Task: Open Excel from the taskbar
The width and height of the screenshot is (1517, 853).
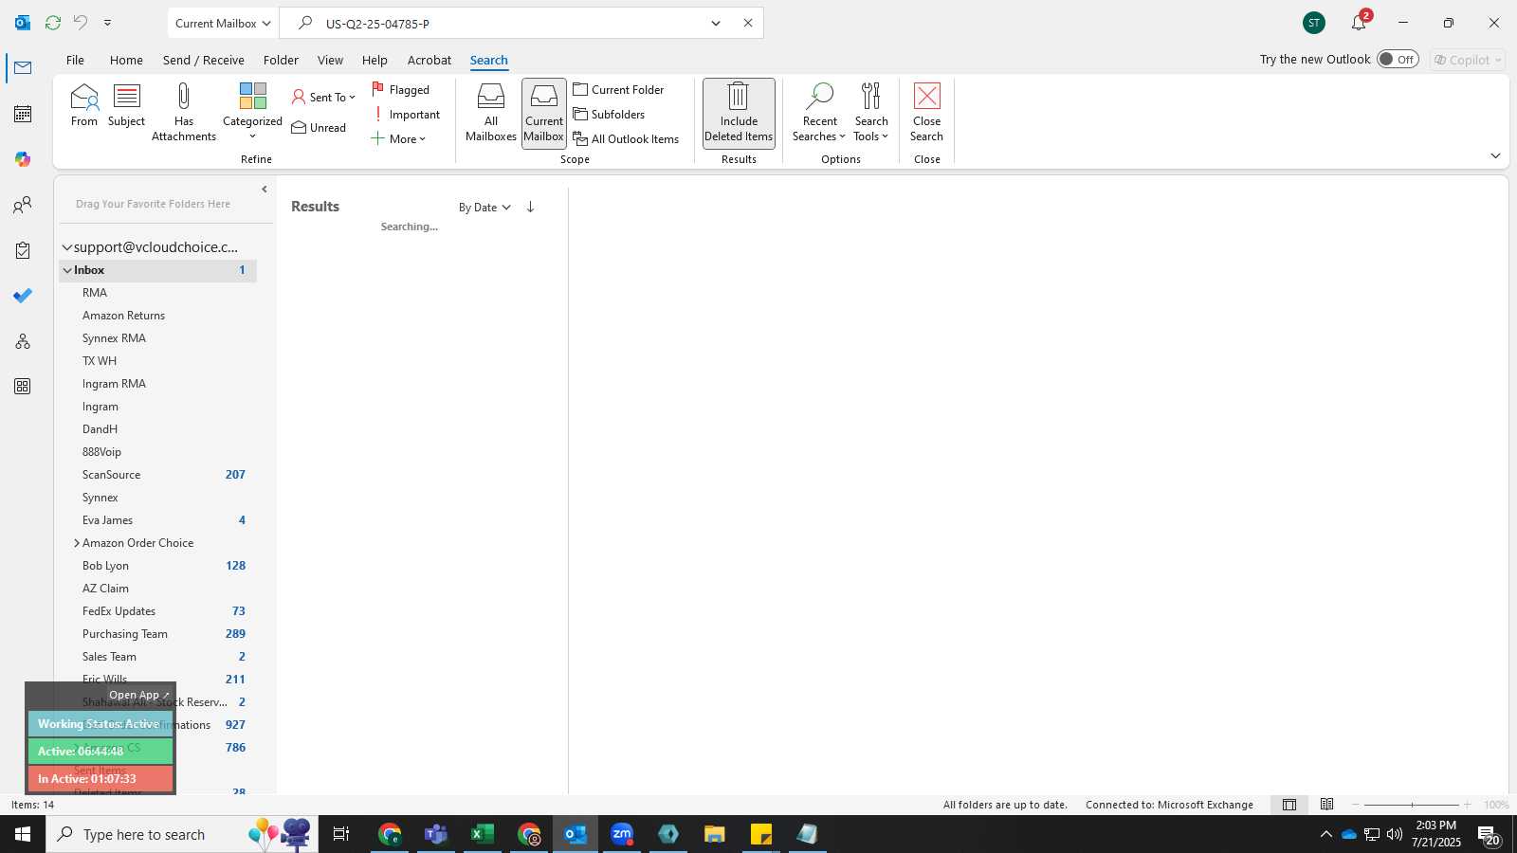Action: coord(482,834)
